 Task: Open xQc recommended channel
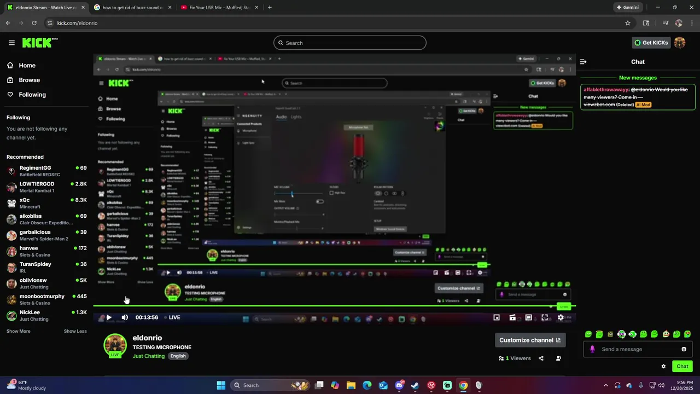[x=46, y=203]
